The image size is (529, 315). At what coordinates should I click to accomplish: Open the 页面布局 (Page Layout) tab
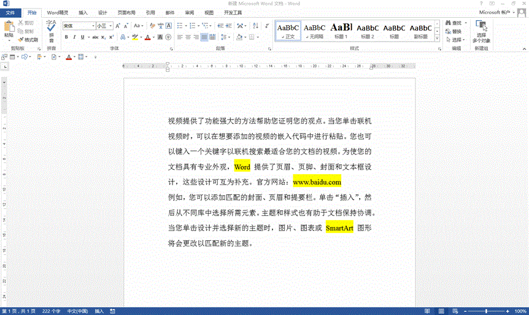(x=126, y=12)
